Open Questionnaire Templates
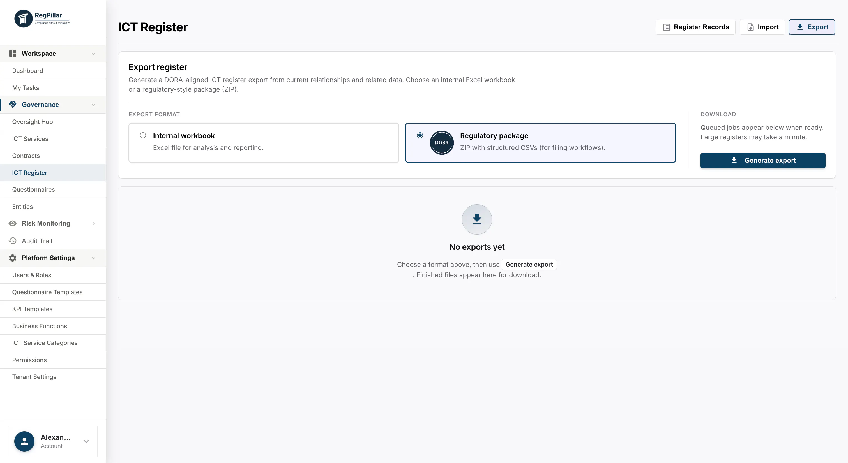Viewport: 848px width, 463px height. pos(53,292)
